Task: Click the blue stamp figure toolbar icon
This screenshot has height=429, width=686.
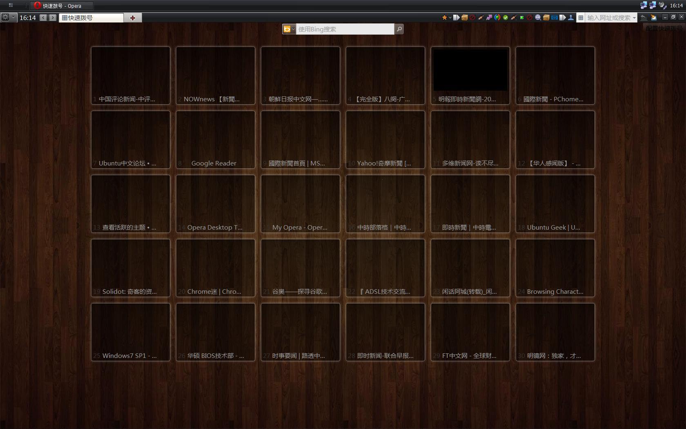Action: 571,18
